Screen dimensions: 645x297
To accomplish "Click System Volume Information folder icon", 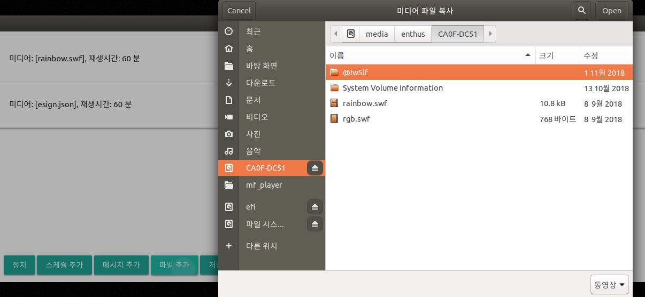I will pos(334,87).
